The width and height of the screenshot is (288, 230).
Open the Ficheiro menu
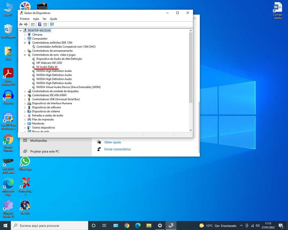tap(25, 19)
